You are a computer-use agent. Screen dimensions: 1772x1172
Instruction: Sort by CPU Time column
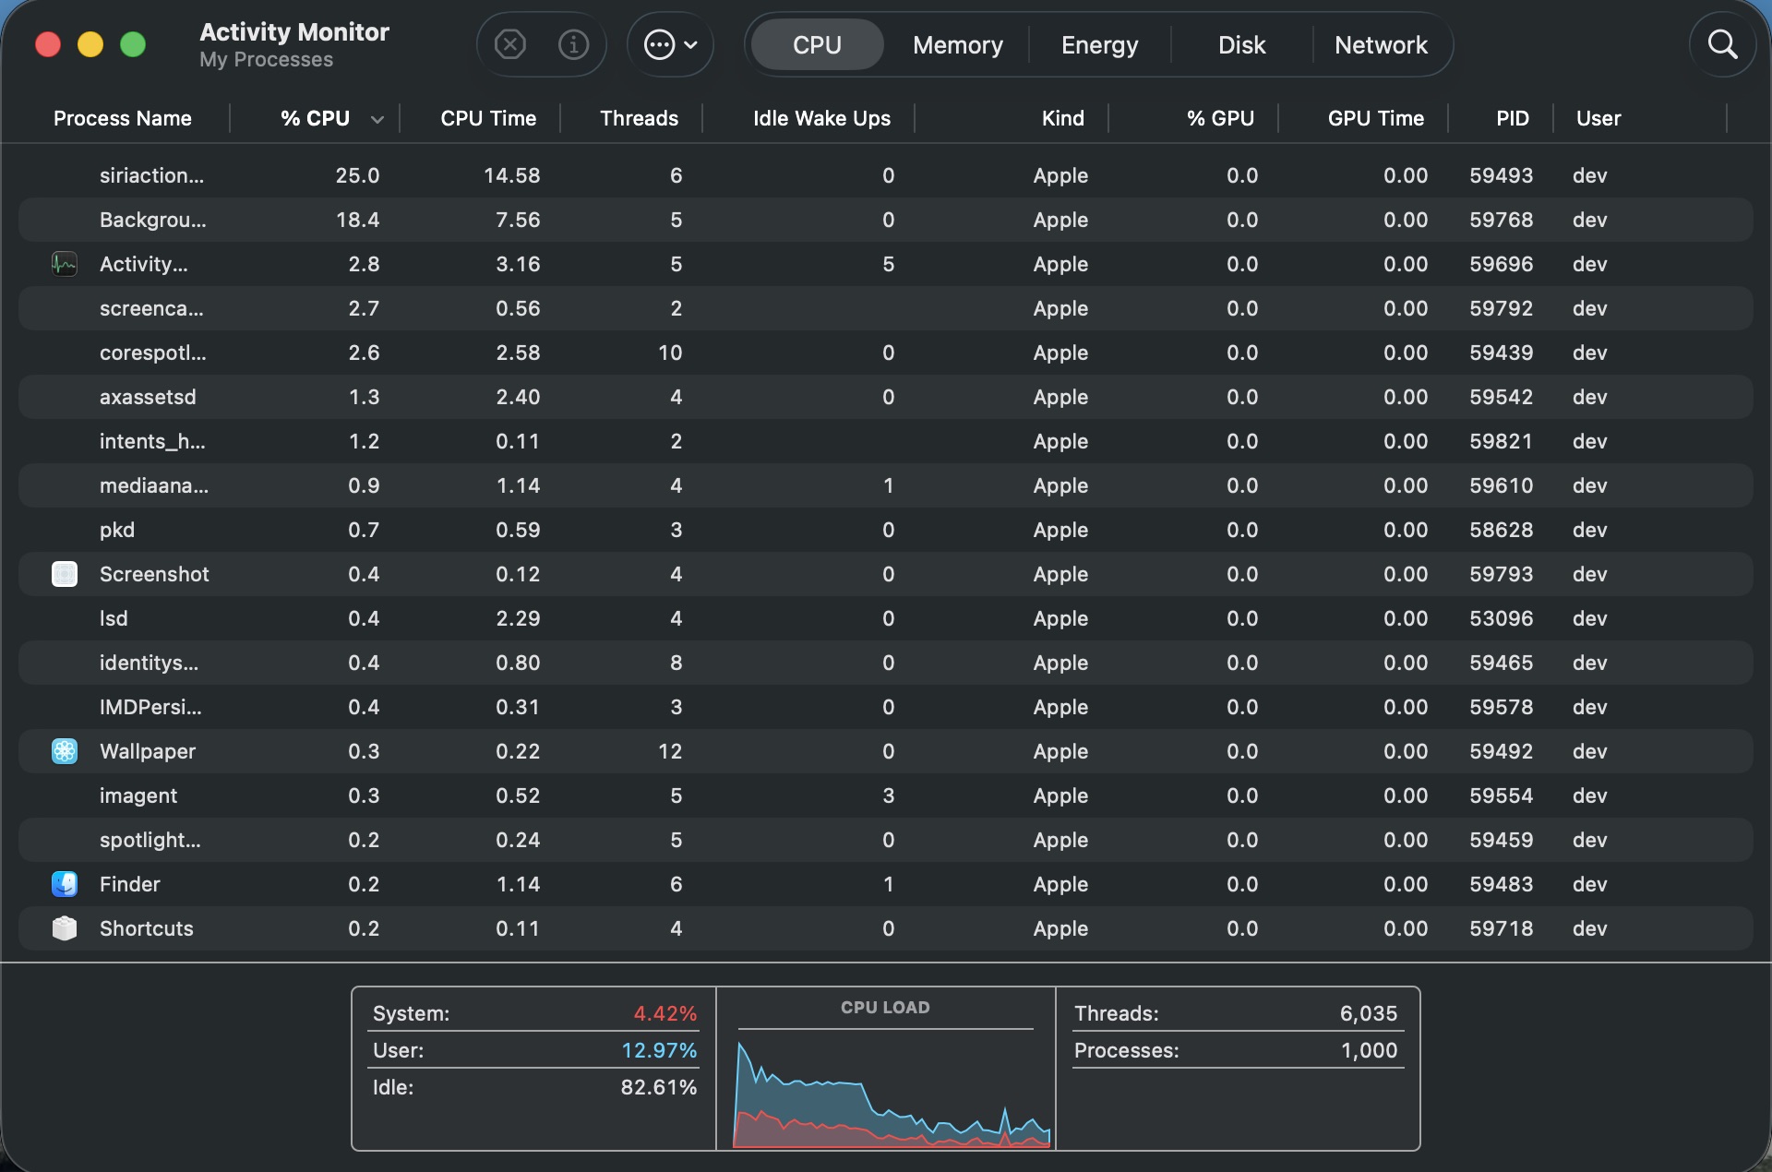point(488,118)
